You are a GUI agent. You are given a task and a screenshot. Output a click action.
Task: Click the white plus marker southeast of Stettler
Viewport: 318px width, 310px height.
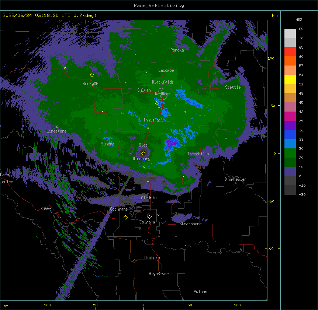pos(226,138)
